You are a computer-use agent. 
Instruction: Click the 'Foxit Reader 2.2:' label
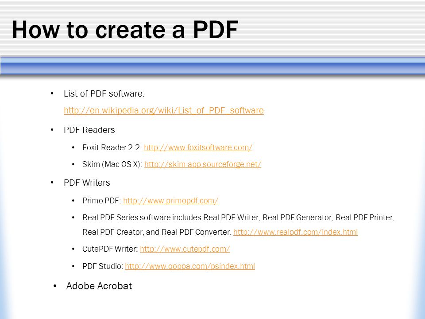pyautogui.click(x=112, y=147)
